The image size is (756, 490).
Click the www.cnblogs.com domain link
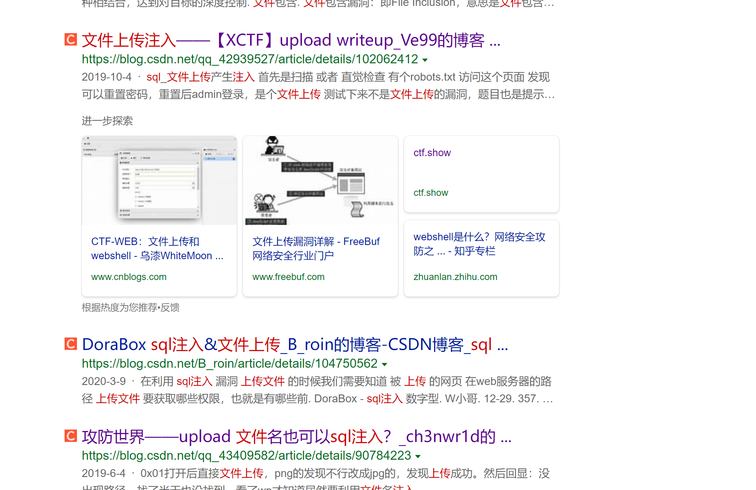pyautogui.click(x=129, y=277)
